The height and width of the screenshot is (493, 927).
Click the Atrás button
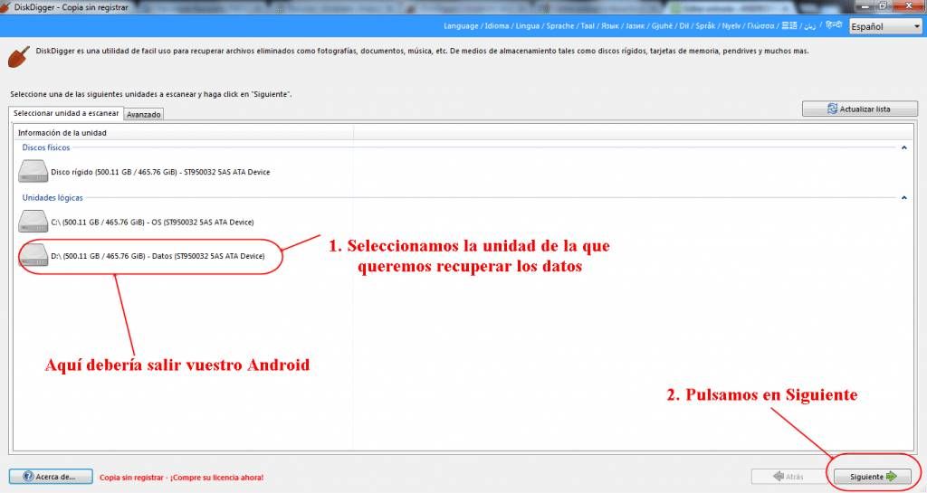point(789,477)
